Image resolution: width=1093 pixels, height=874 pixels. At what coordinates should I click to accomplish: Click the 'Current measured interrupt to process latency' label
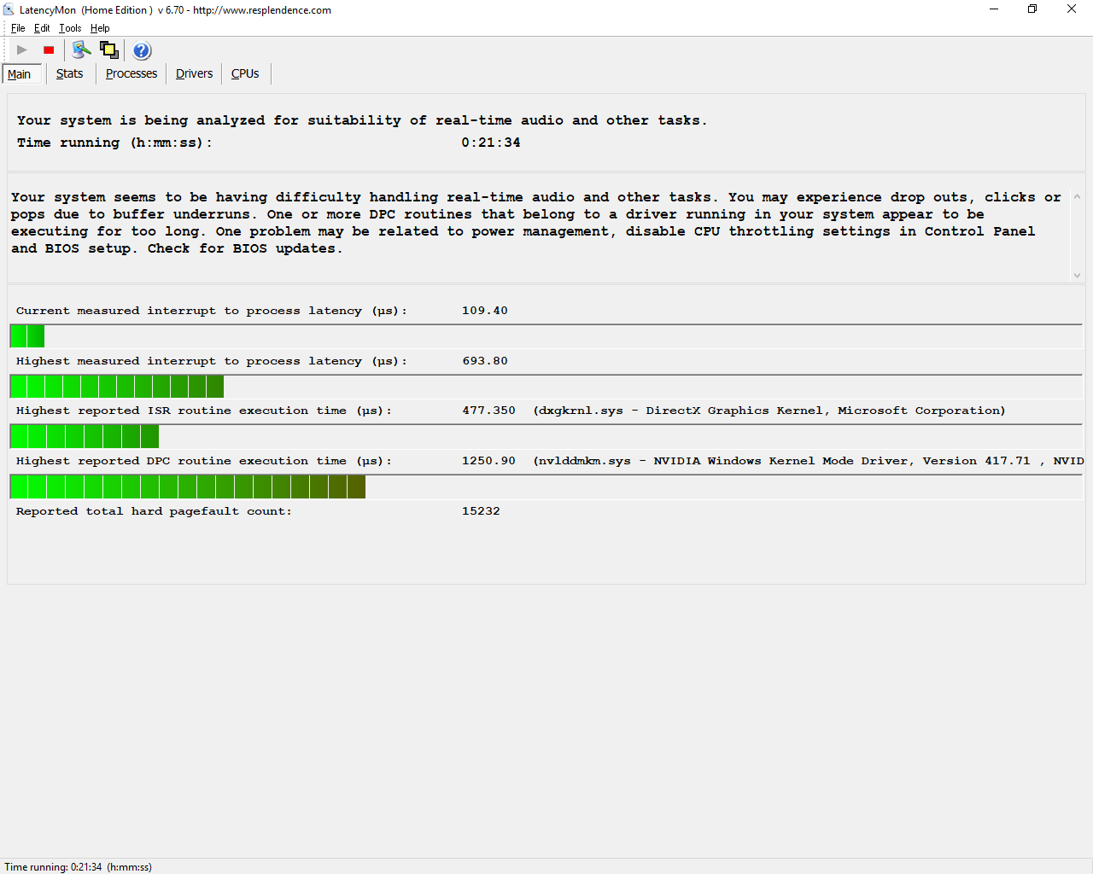coord(212,311)
